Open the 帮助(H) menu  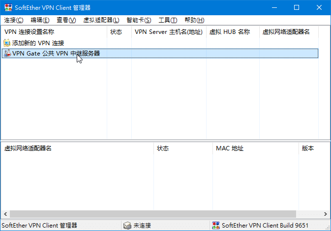pos(194,20)
